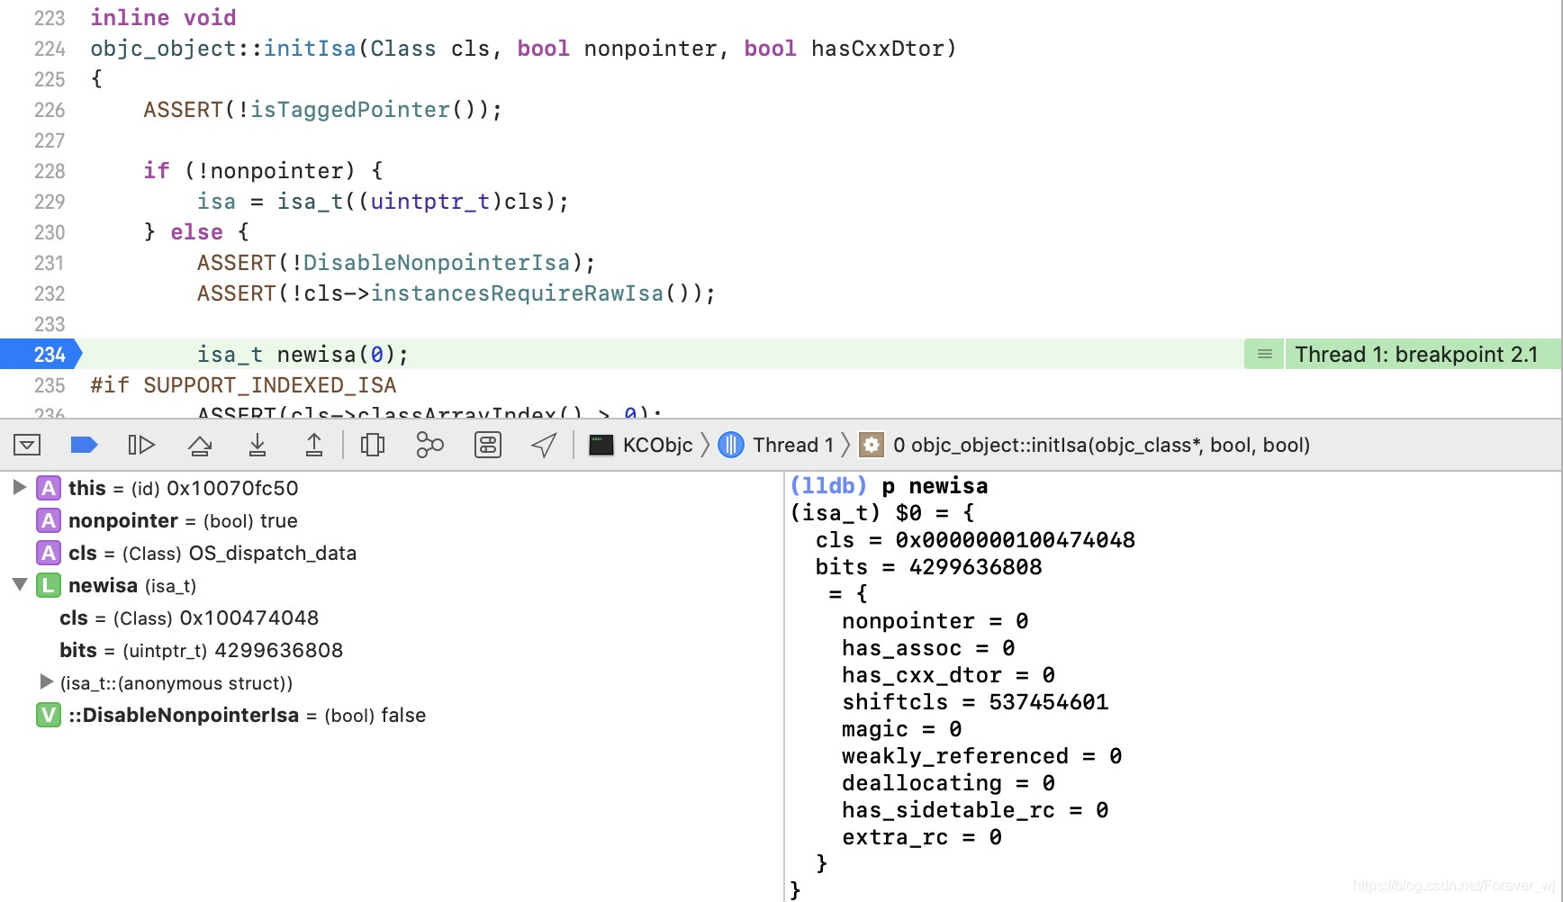Click the breakpoint marker on line 234
The height and width of the screenshot is (902, 1563).
(x=41, y=355)
